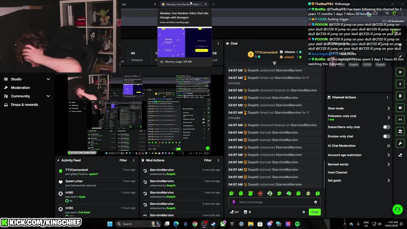Open the green headset support bubble
Image resolution: width=407 pixels, height=229 pixels.
coord(397,209)
